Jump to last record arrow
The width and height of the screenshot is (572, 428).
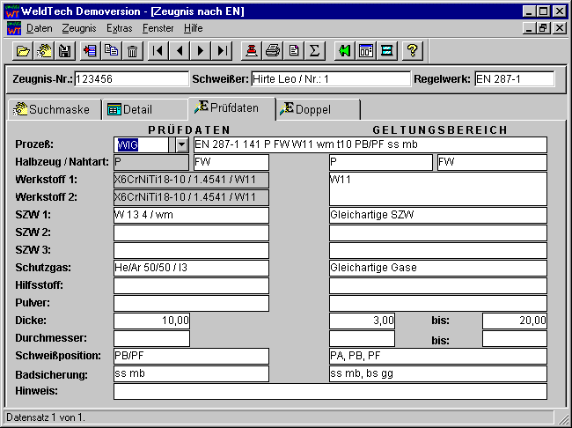[x=223, y=50]
